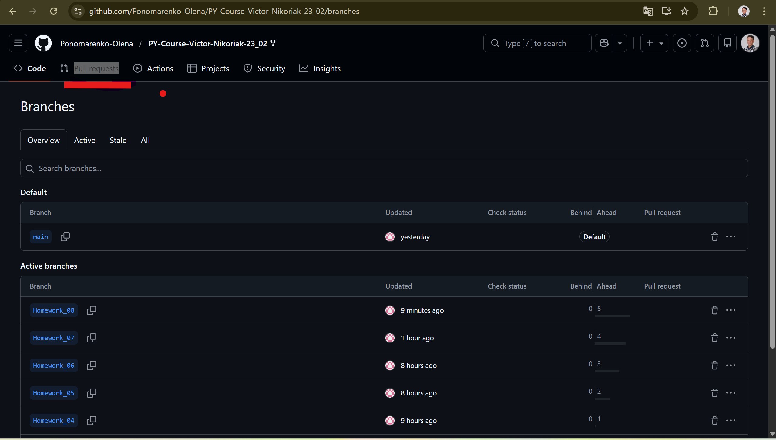This screenshot has width=776, height=440.
Task: Copy the main branch name
Action: 65,237
